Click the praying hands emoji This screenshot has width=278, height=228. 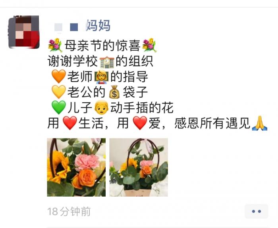click(260, 123)
